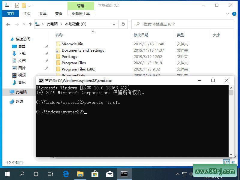Screen dimensions: 240x180
Task: Open the Explorer Help icon
Action: click(234, 14)
